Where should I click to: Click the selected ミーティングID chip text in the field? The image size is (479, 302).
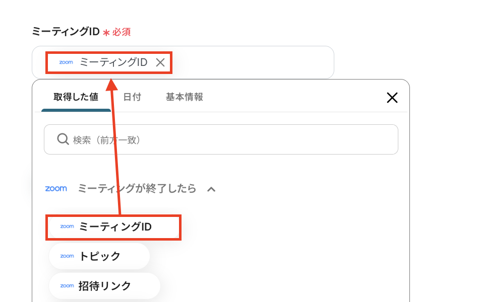point(113,62)
